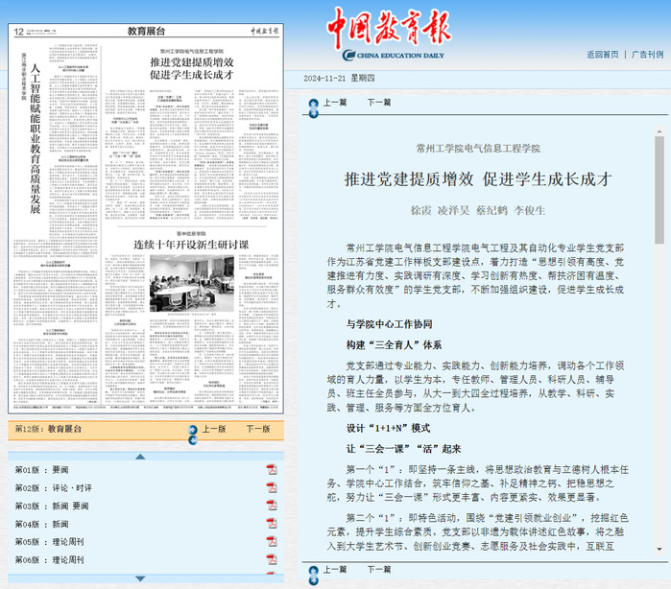Click article scrollbar up arrow

[659, 131]
